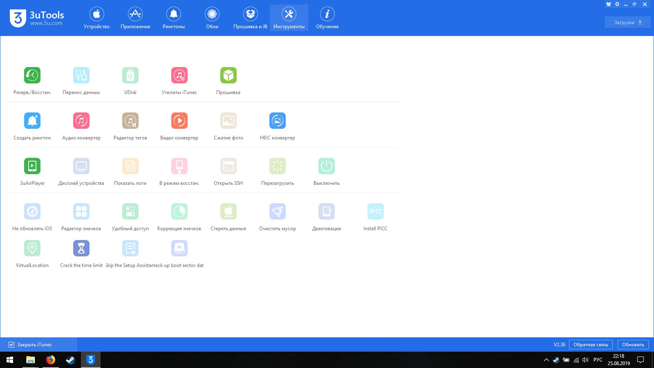The height and width of the screenshot is (368, 654).
Task: Open Редактор значков
Action: [81, 211]
